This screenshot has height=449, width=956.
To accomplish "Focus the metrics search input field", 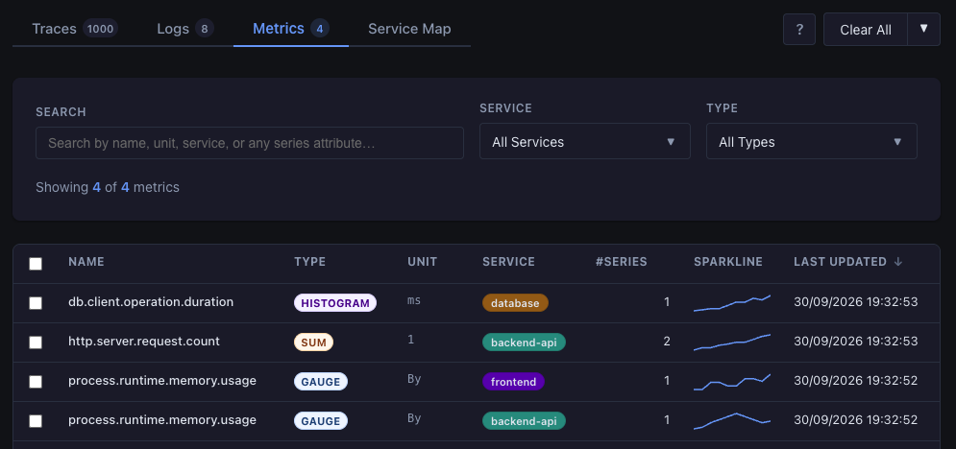I will tap(250, 143).
